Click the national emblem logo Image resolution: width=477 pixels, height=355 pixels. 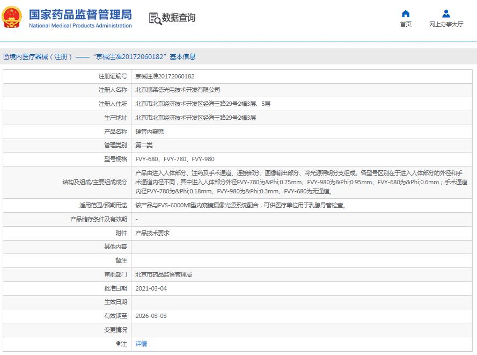coord(12,18)
